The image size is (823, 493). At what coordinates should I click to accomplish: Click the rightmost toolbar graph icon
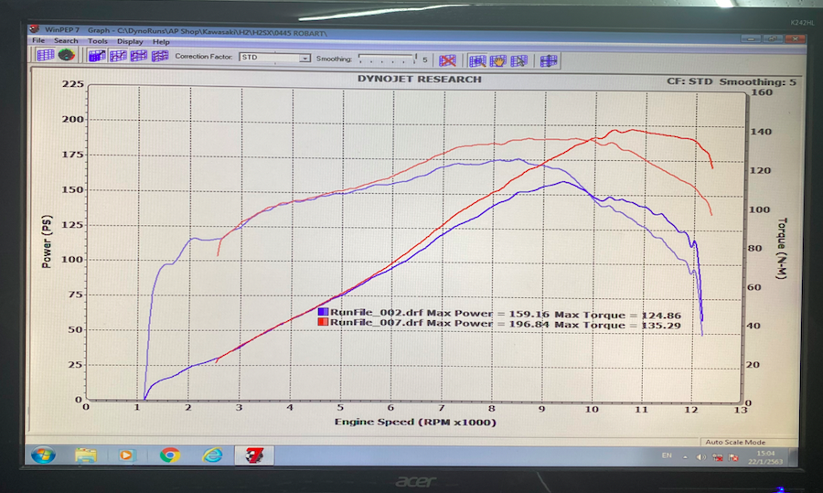click(x=549, y=60)
